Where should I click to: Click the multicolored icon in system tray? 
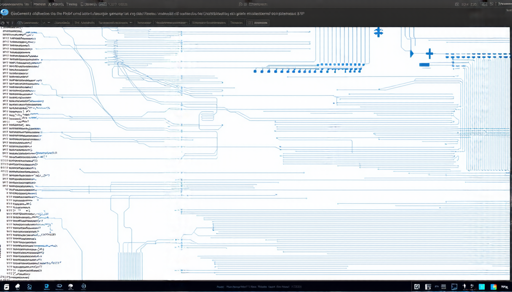coord(494,287)
